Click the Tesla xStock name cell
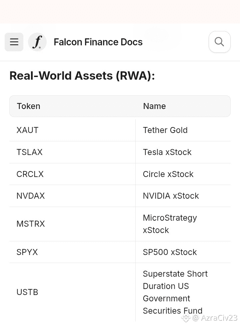This screenshot has width=240, height=326. (167, 152)
